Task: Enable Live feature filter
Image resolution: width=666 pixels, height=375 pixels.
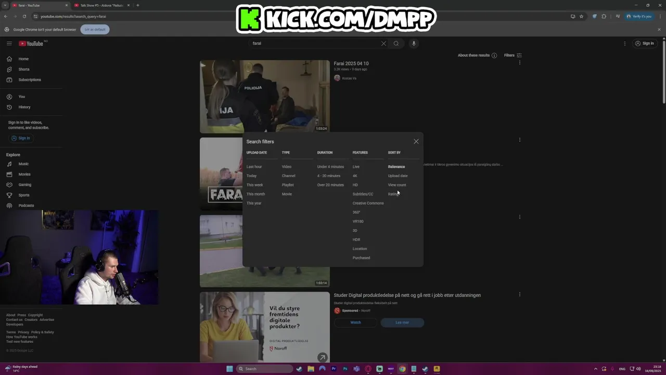Action: (356, 167)
